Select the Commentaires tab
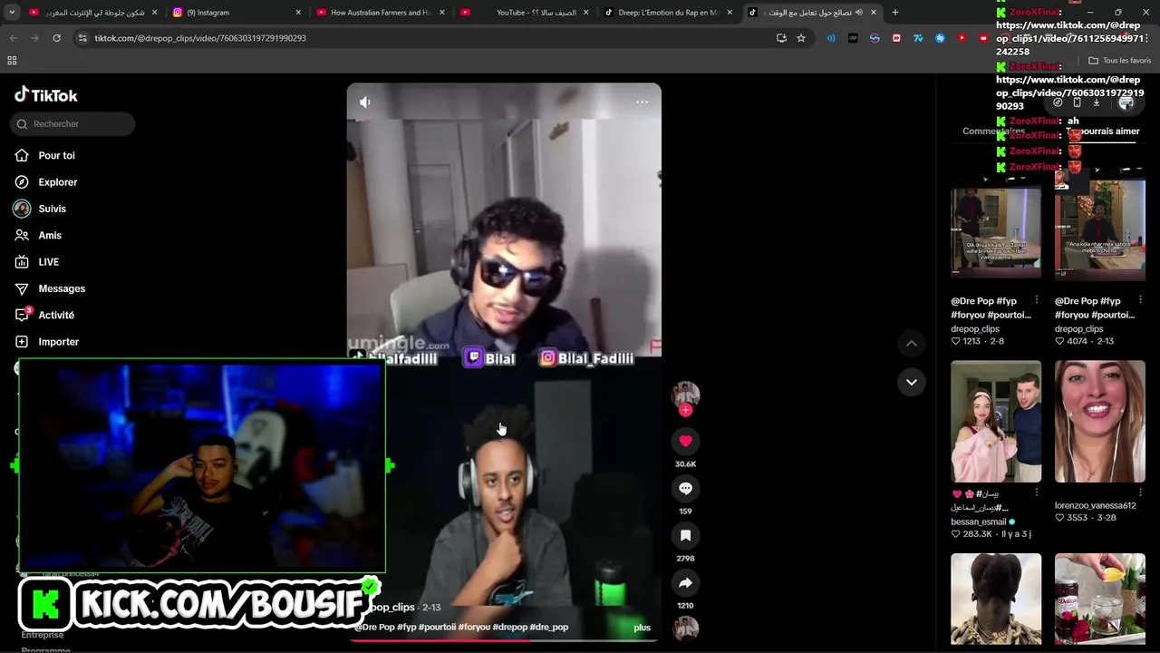This screenshot has height=653, width=1160. point(993,132)
